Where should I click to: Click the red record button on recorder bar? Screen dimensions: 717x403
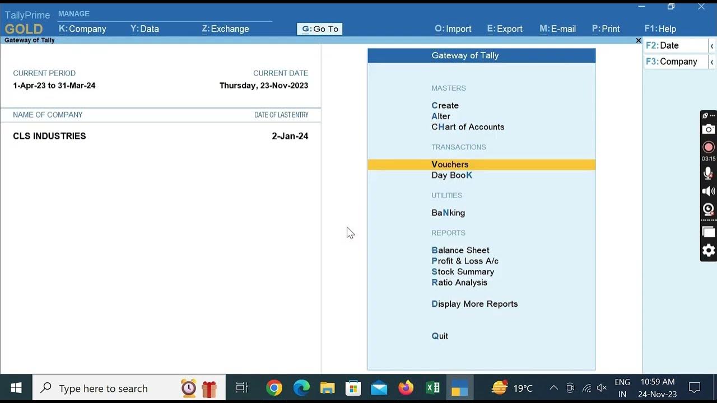[x=709, y=147]
